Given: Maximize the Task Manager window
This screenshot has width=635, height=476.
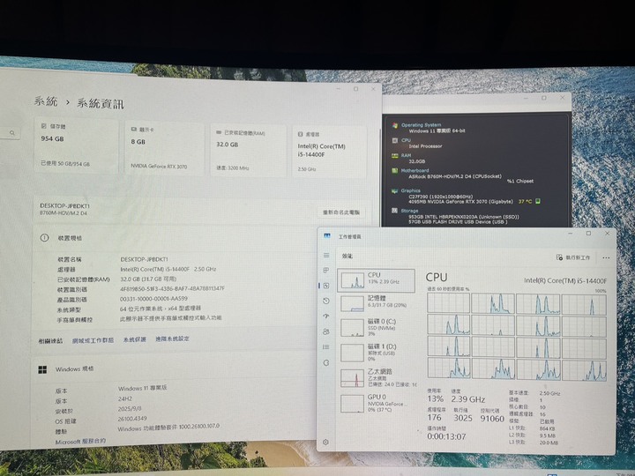Looking at the screenshot, I should (588, 233).
